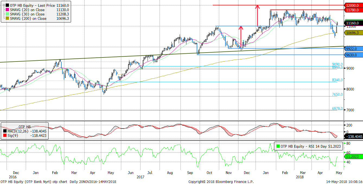Click the 6979.0 level label

pos(337,108)
